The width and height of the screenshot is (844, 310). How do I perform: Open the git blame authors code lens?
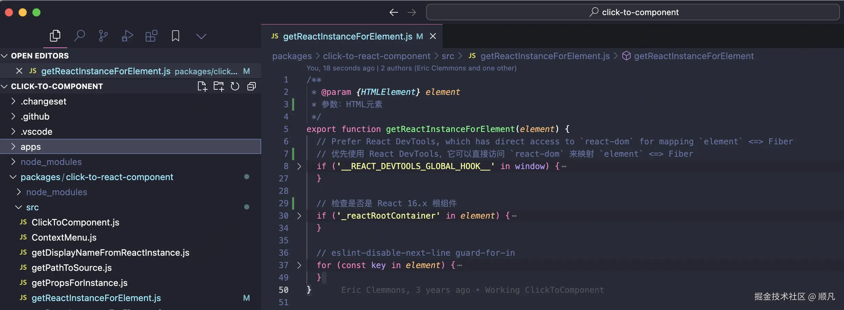(411, 68)
